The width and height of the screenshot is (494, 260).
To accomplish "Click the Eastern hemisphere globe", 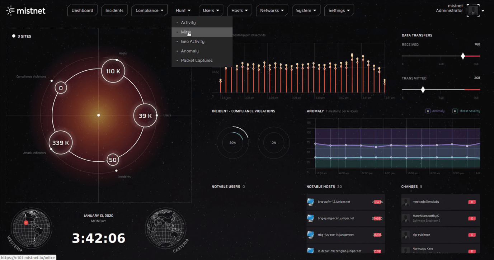I will point(165,228).
